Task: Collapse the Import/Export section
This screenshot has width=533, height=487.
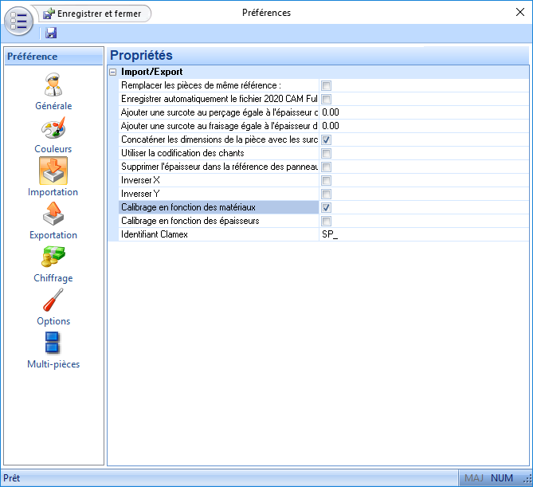Action: pos(112,72)
